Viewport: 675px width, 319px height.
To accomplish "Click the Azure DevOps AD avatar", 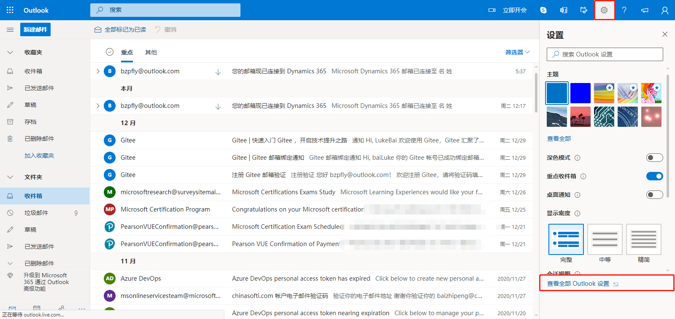I will (x=110, y=279).
